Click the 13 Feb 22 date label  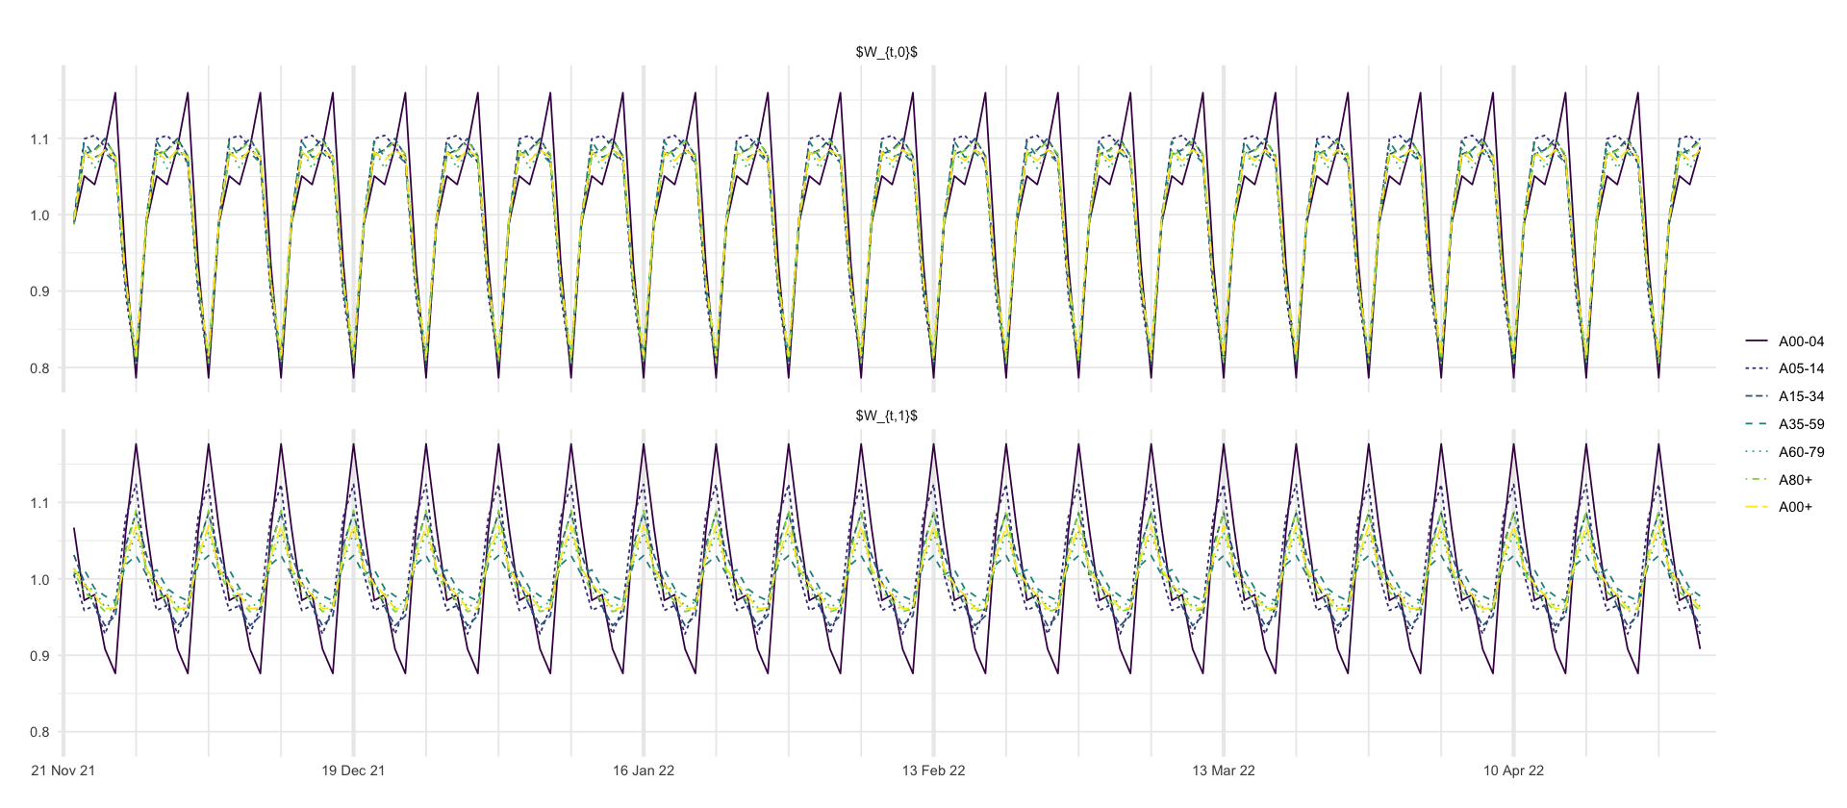coord(933,770)
